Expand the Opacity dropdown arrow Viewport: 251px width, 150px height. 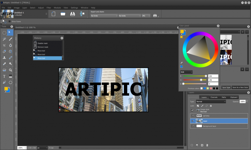(247, 102)
